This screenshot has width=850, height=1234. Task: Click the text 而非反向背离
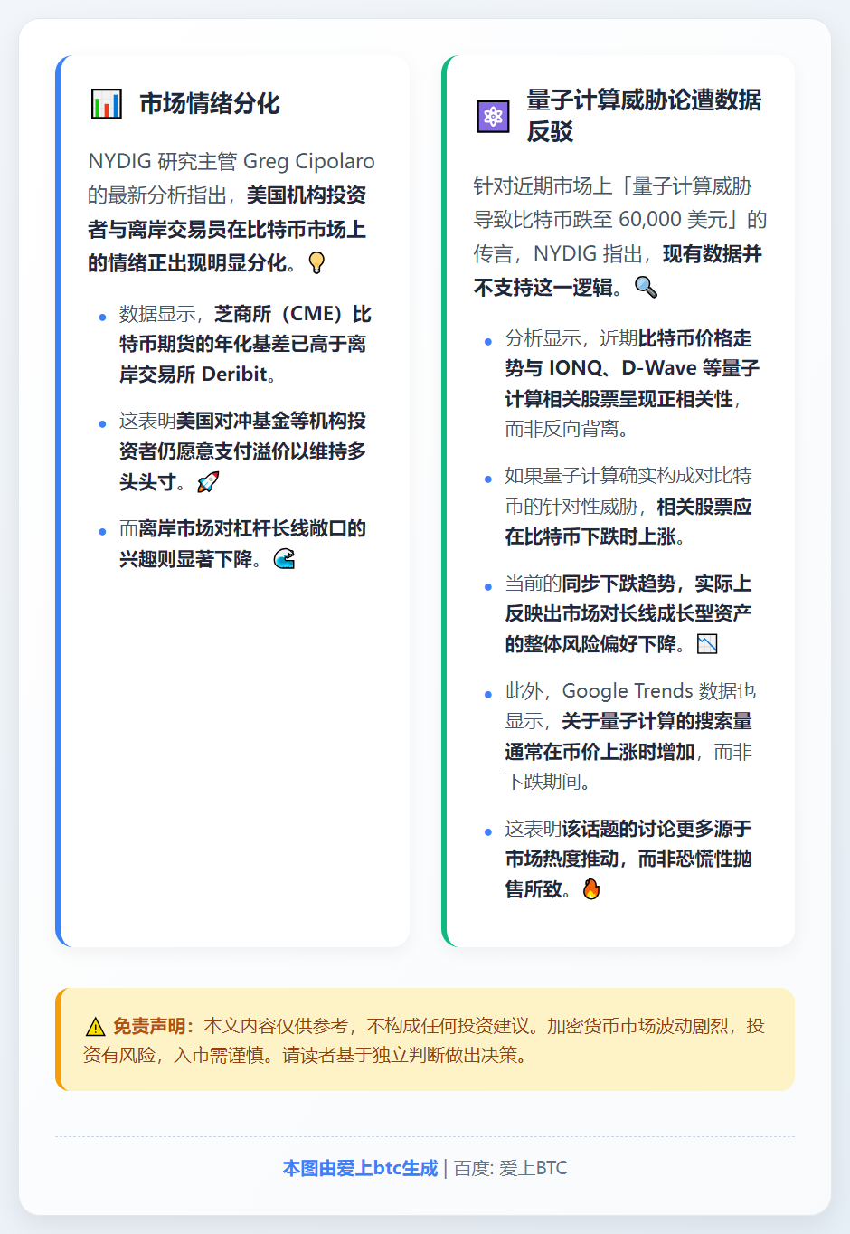(566, 428)
